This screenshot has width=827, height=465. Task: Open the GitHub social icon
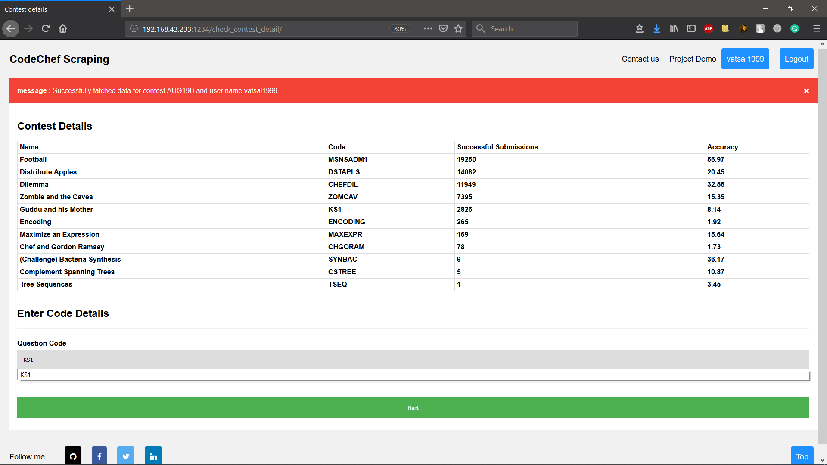point(73,456)
